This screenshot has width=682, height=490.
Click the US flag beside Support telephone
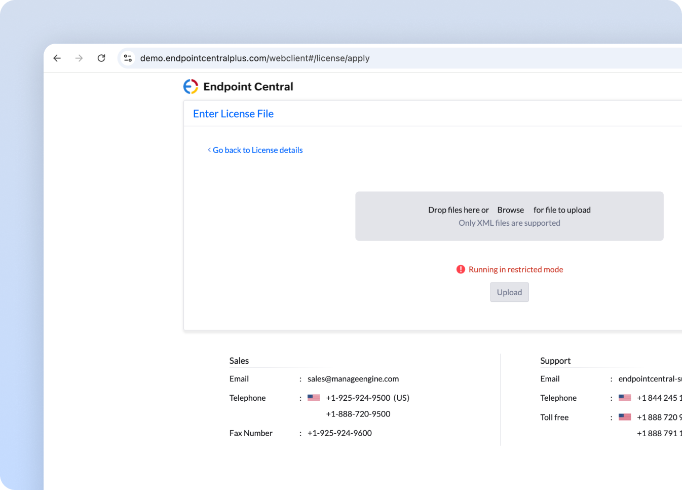[x=625, y=398]
